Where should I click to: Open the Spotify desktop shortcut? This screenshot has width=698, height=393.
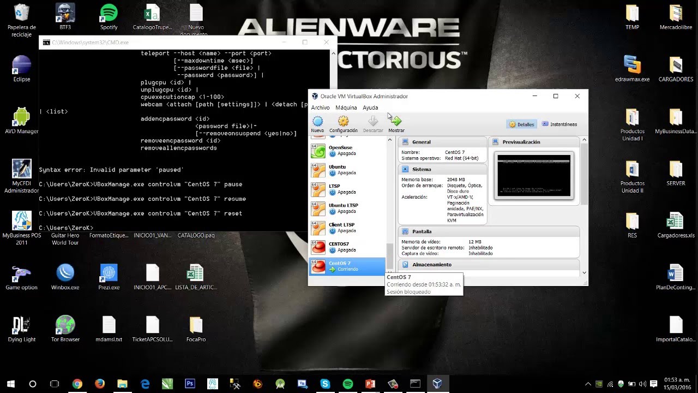pos(109,17)
